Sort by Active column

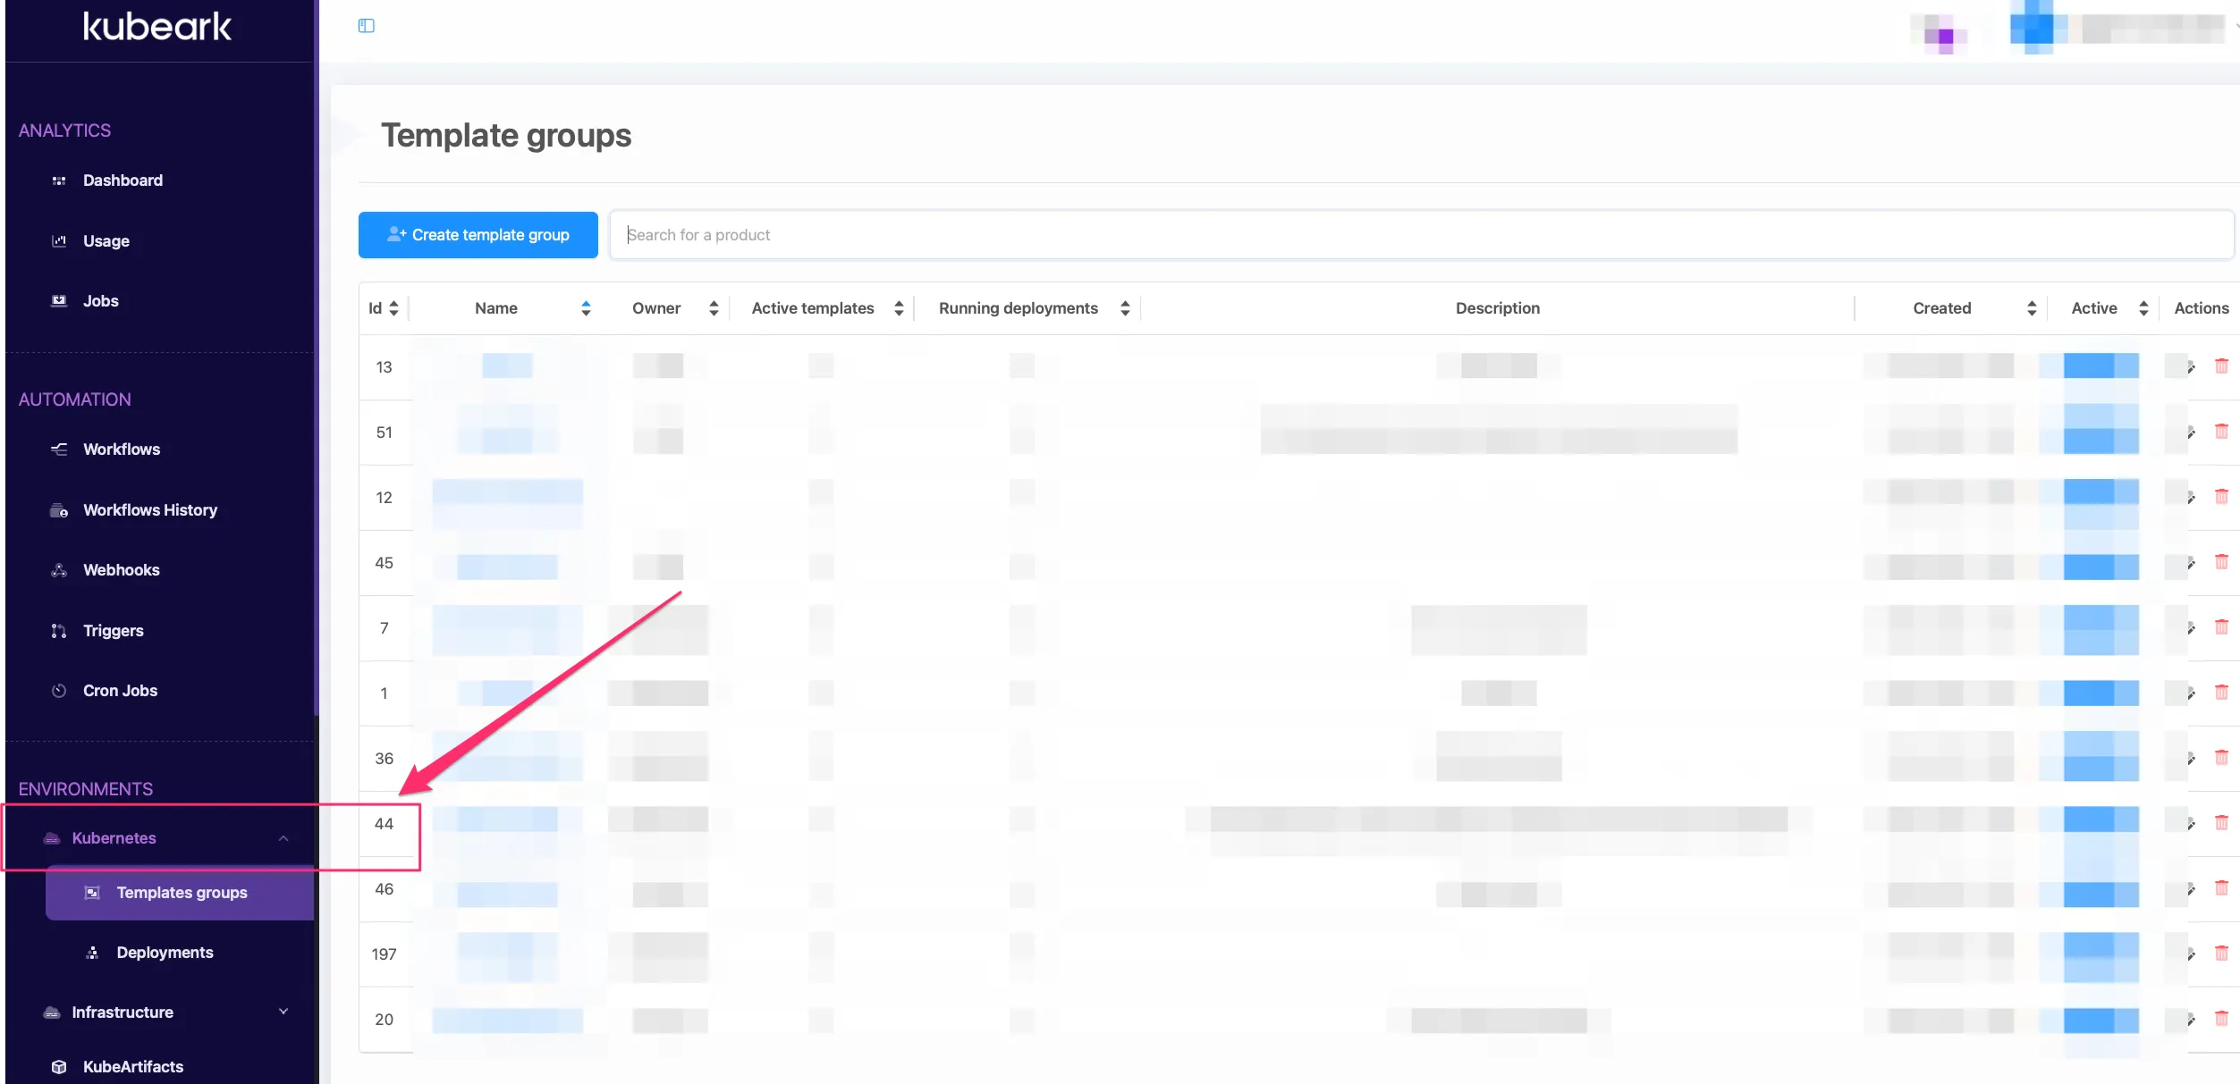click(x=2143, y=308)
